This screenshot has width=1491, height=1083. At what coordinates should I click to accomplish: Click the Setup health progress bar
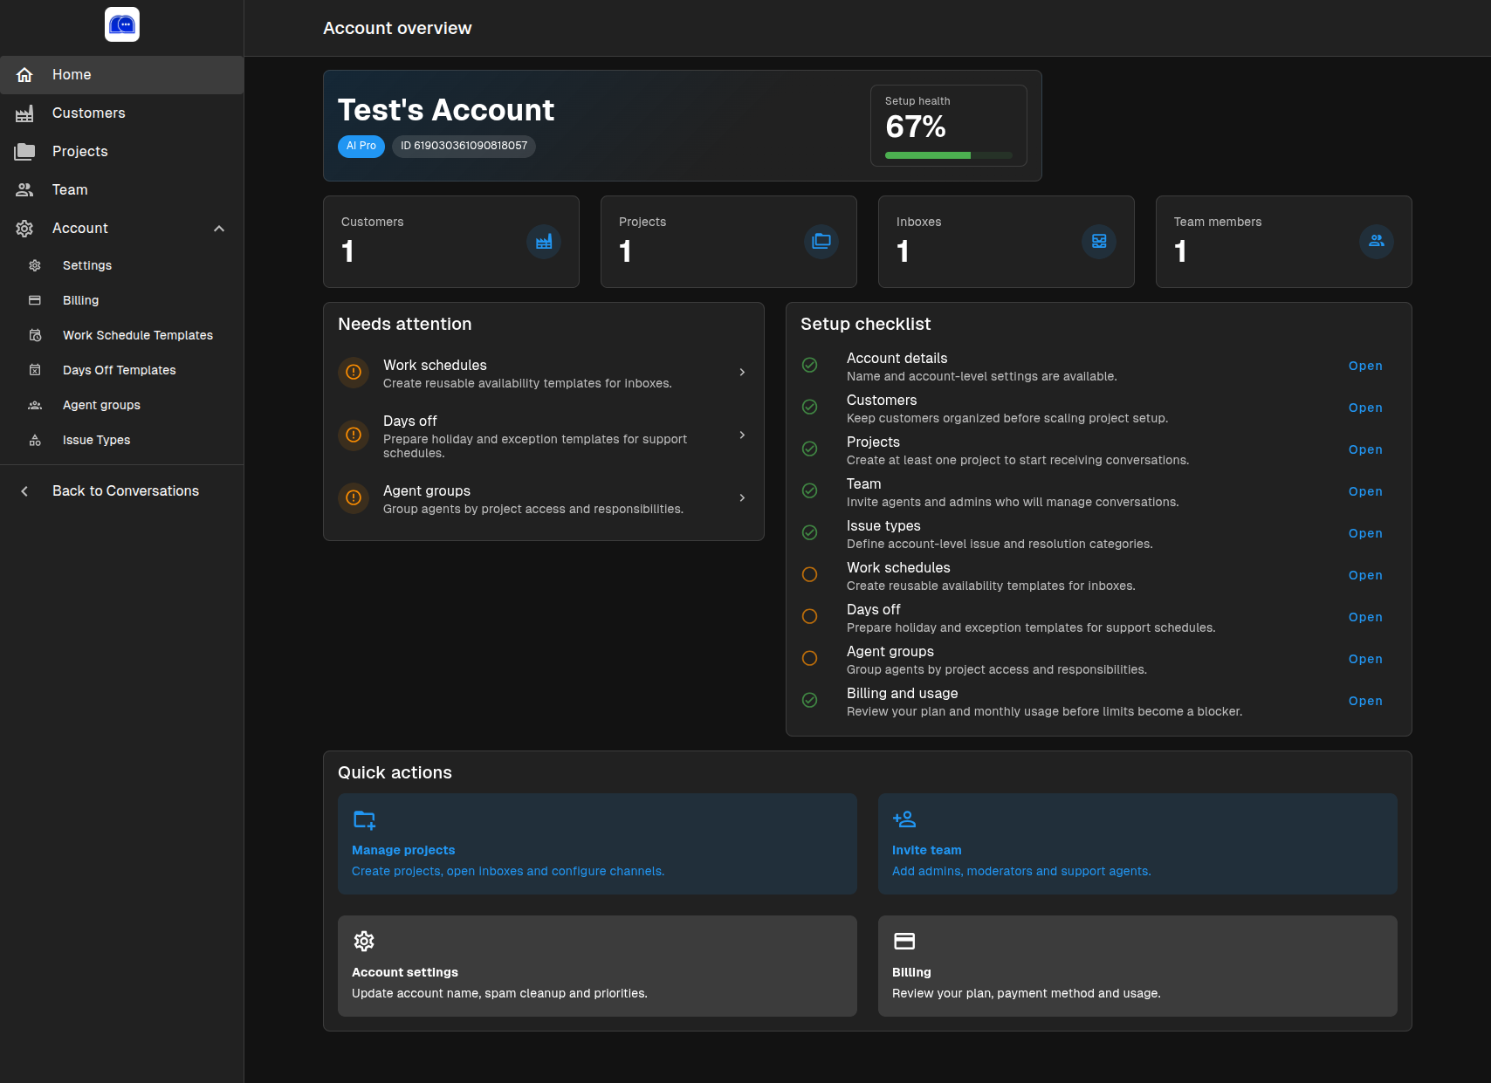(949, 155)
